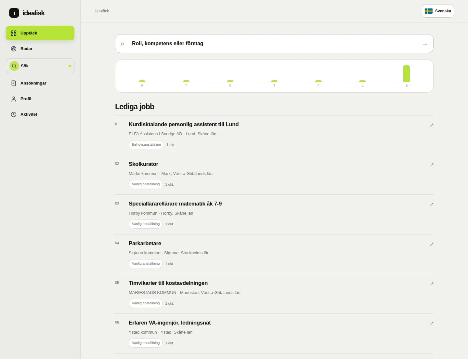Viewport: 468px width, 359px height.
Task: Click Vanlig anställning tag under Skolkurator
Action: pyautogui.click(x=146, y=184)
